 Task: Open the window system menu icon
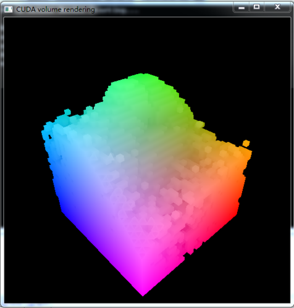click(x=9, y=9)
